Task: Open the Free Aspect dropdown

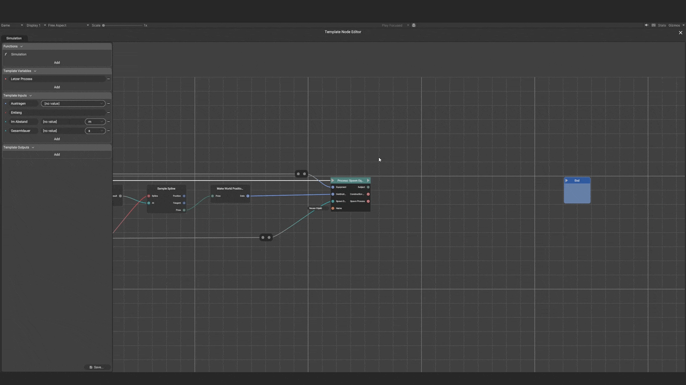Action: pos(68,25)
